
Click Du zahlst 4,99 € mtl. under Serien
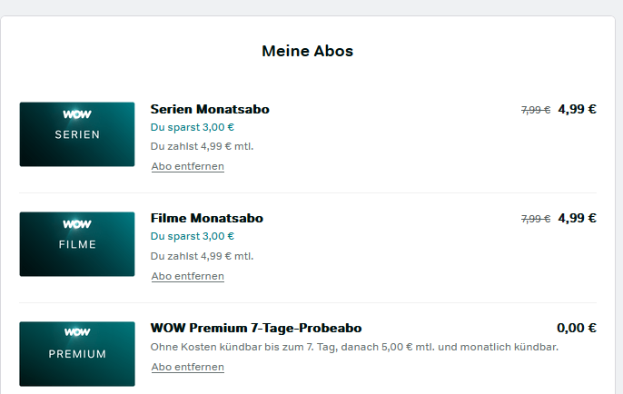pyautogui.click(x=202, y=146)
